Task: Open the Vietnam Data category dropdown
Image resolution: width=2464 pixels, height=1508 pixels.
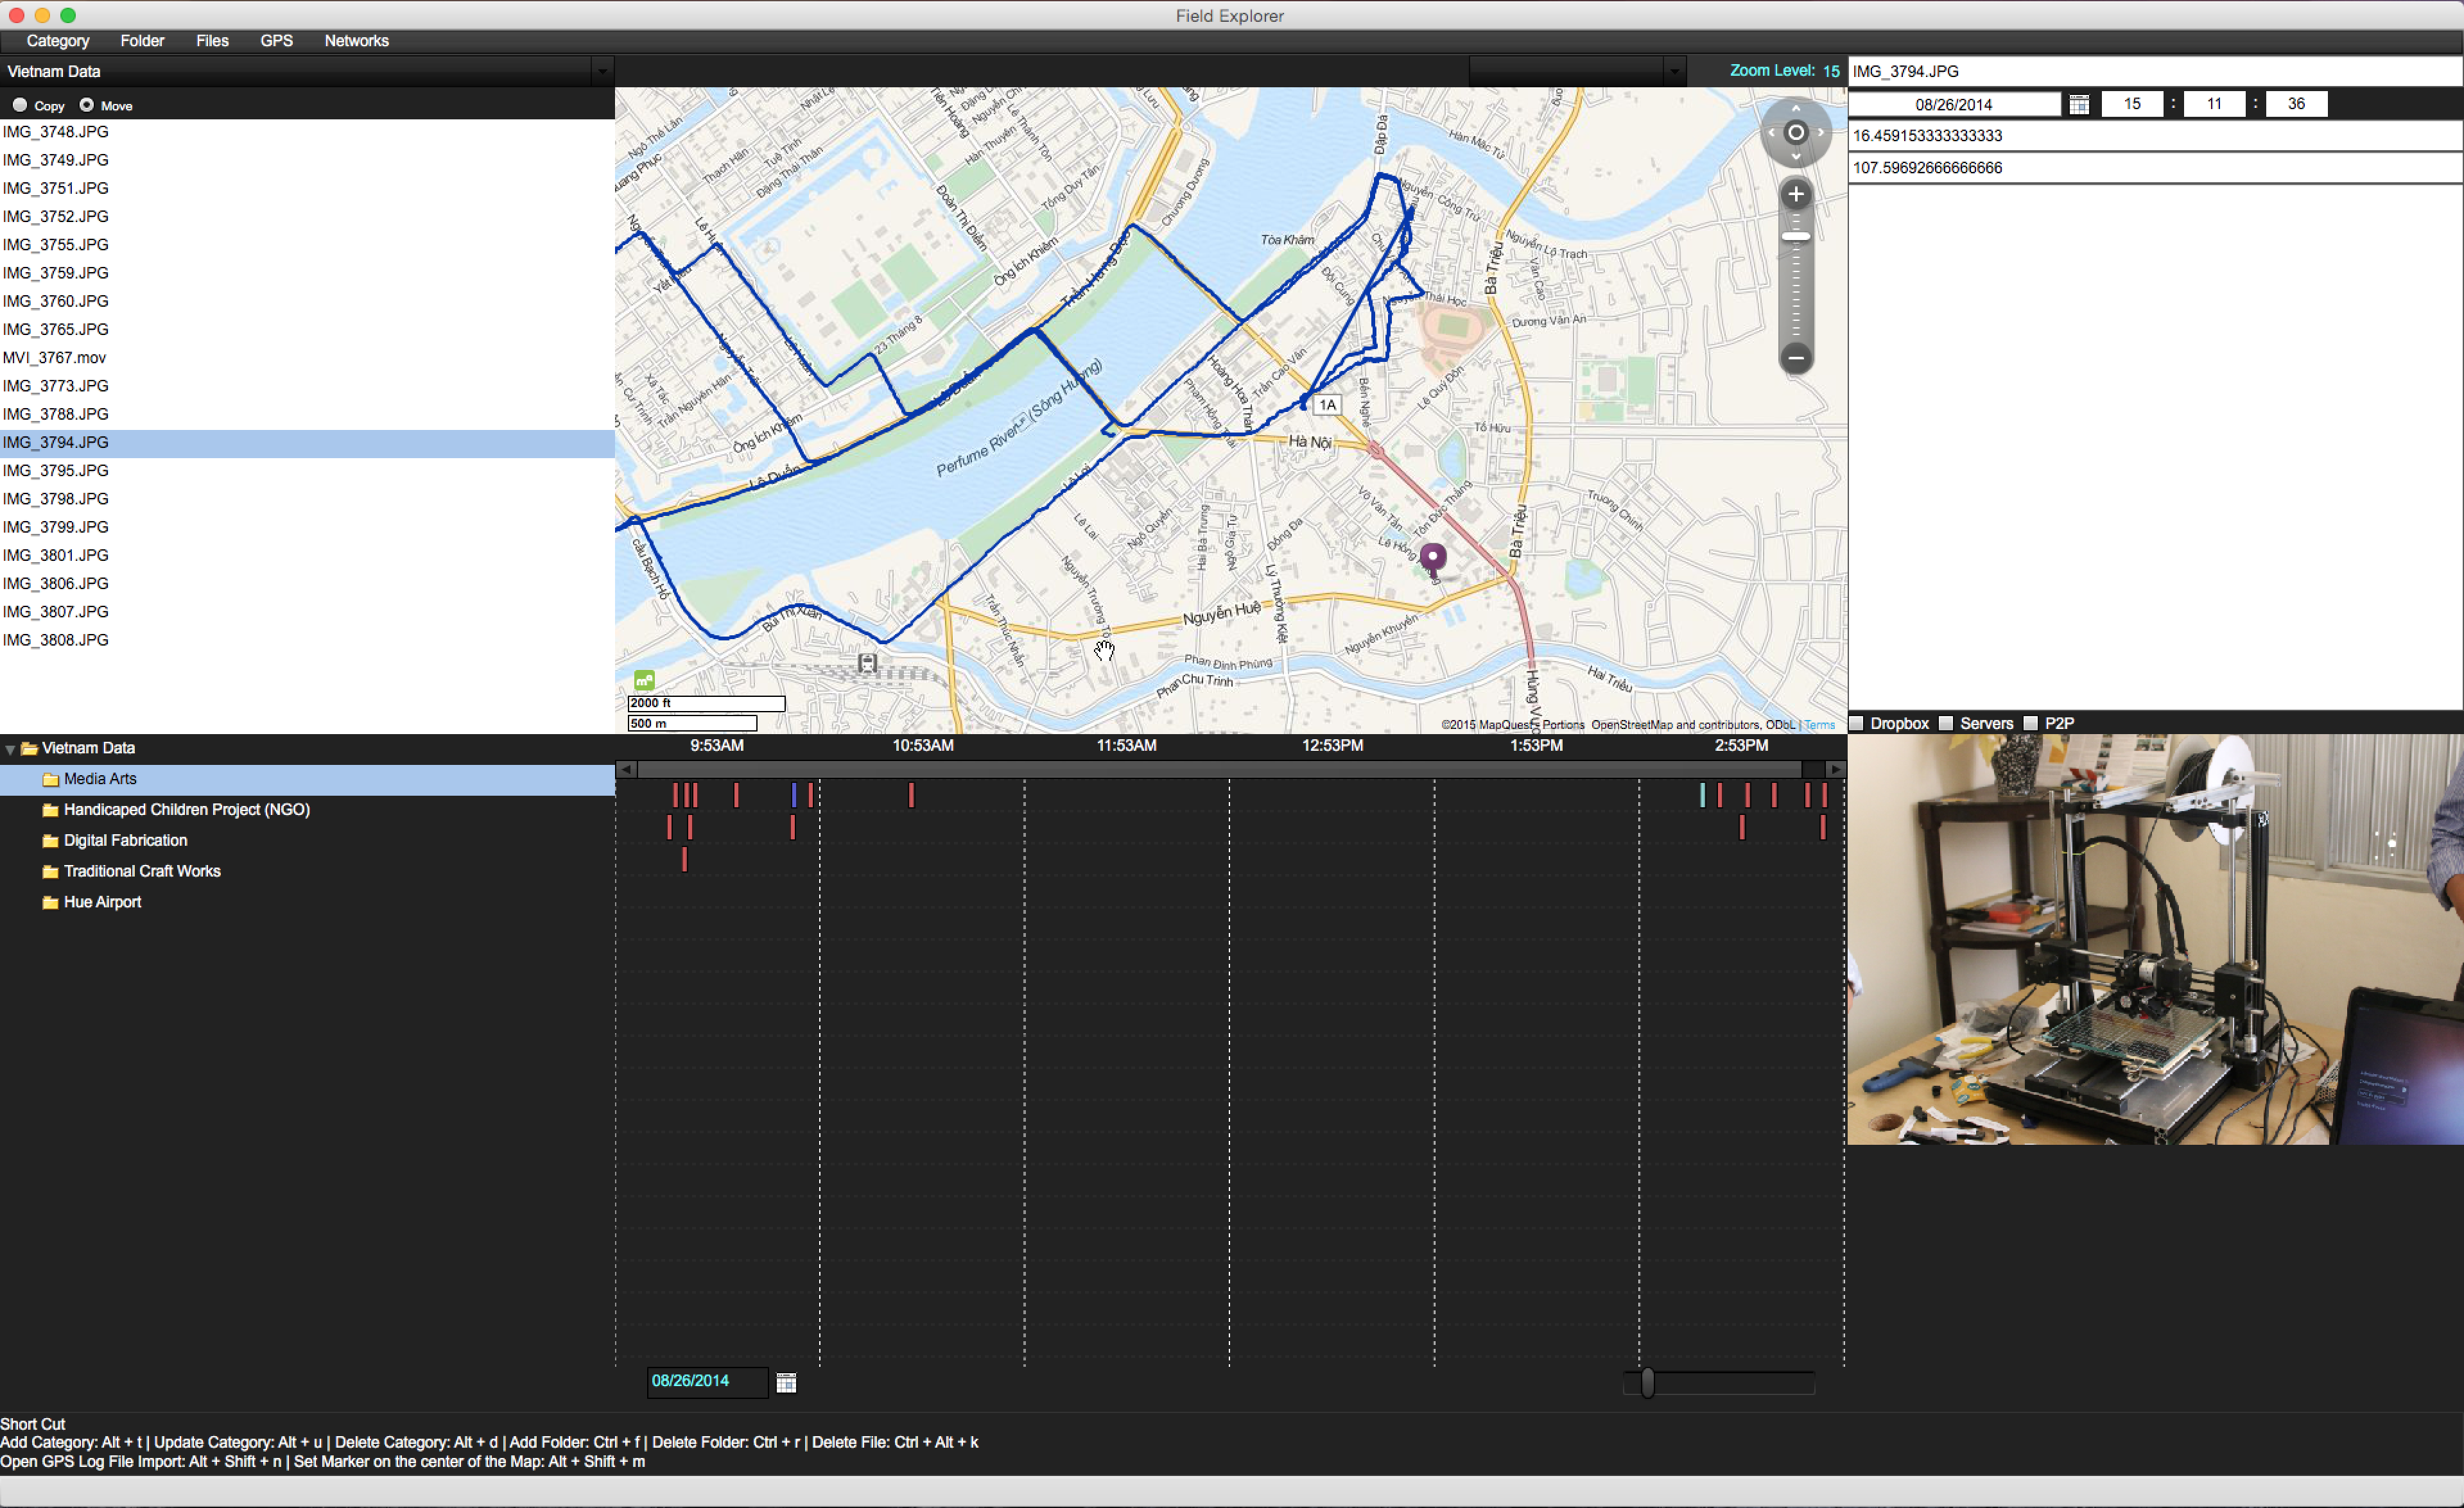Action: [x=601, y=72]
